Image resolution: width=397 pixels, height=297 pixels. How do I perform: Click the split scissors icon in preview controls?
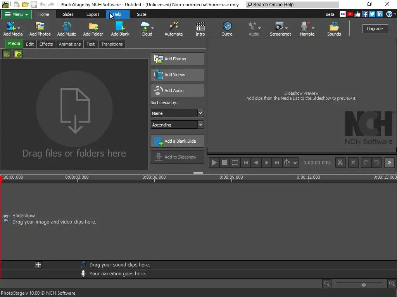tap(340, 163)
